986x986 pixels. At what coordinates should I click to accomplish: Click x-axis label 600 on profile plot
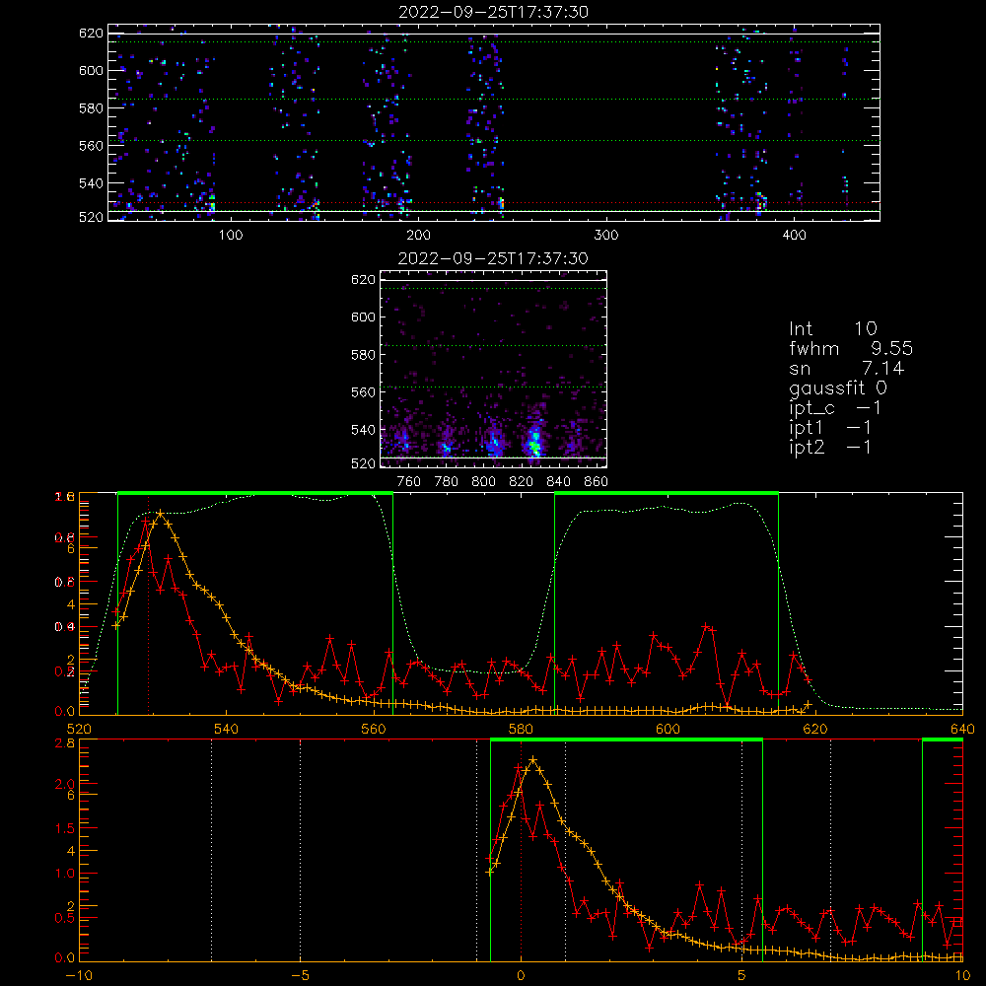[668, 729]
